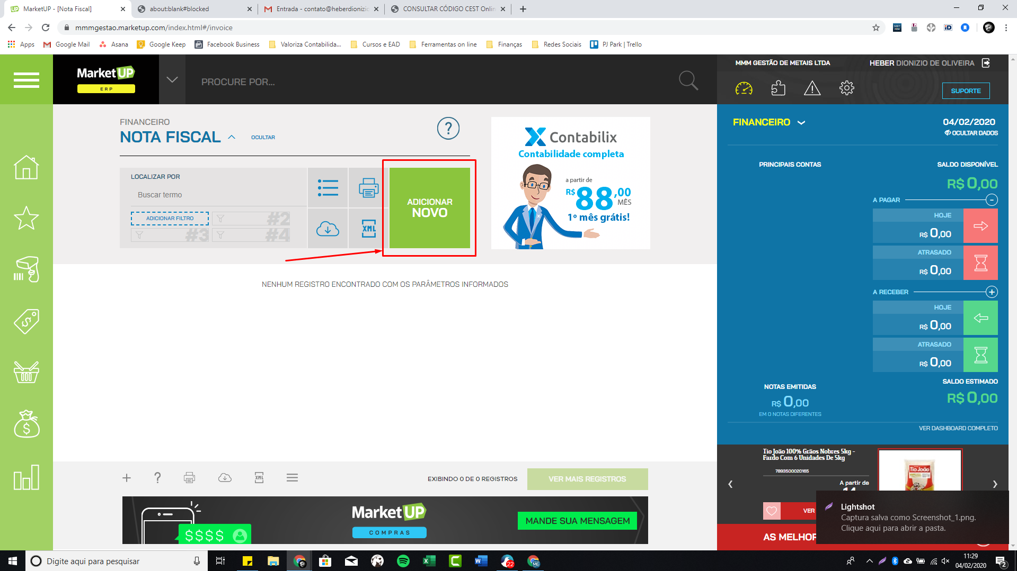Open Windows Start menu
This screenshot has height=571, width=1017.
coord(13,561)
